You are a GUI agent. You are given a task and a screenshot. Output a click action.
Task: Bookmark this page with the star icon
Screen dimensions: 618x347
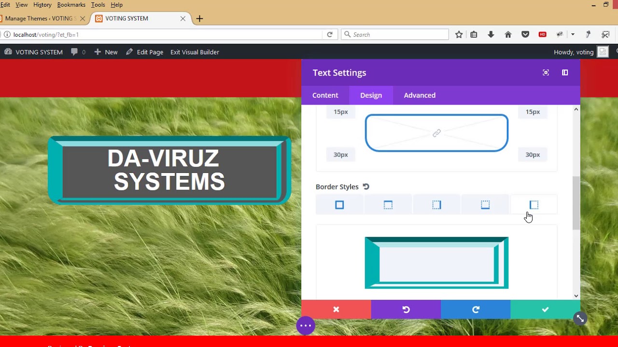click(x=459, y=35)
